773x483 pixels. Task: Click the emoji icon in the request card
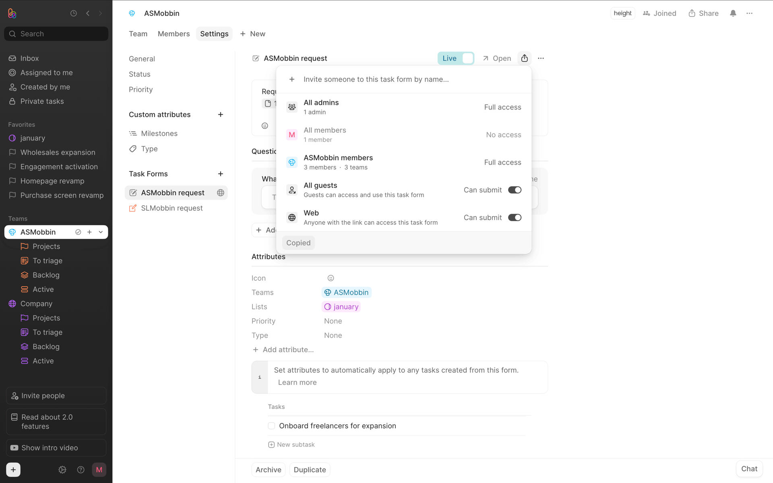click(x=265, y=126)
